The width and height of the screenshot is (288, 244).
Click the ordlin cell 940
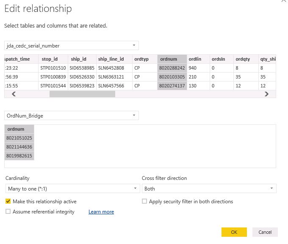click(198, 68)
